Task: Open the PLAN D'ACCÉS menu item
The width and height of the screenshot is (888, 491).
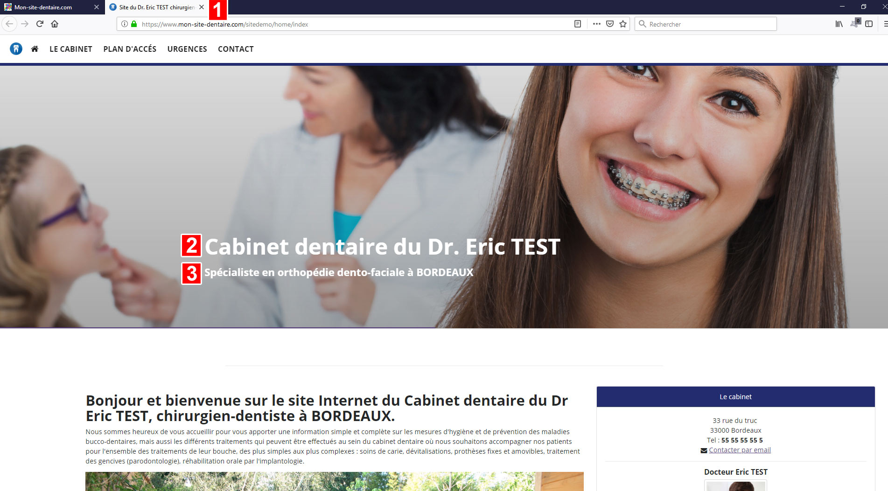Action: [130, 49]
